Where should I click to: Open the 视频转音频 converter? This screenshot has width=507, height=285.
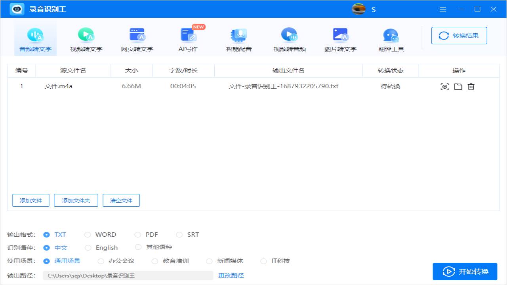click(289, 38)
